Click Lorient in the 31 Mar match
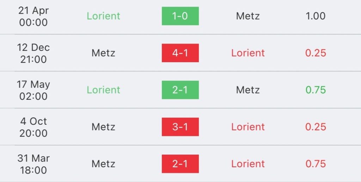Image resolution: width=361 pixels, height=182 pixels. 248,164
